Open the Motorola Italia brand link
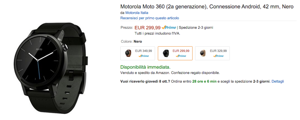300x120 pixels. point(137,13)
